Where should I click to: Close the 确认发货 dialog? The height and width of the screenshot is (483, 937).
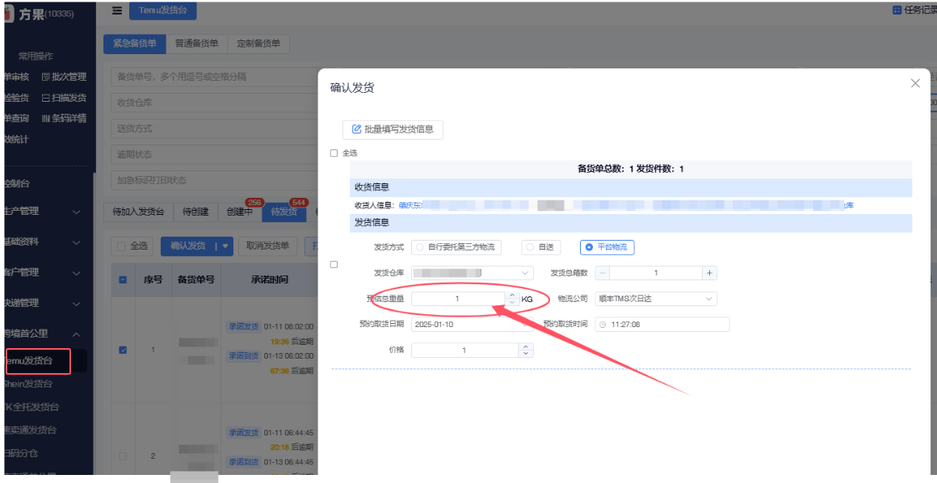(915, 83)
